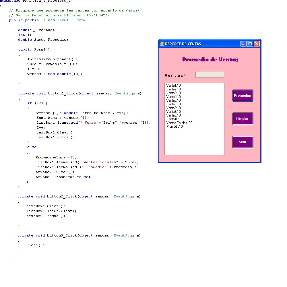The height and width of the screenshot is (287, 287).
Task: Click inside the Ventas text box
Action: pos(210,74)
